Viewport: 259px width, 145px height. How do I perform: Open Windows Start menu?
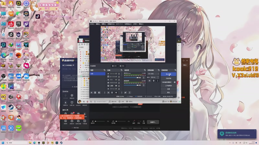click(x=3, y=143)
